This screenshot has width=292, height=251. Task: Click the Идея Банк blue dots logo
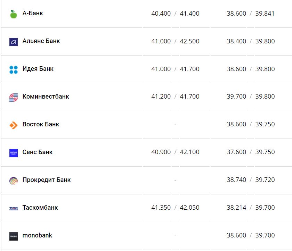tap(14, 70)
